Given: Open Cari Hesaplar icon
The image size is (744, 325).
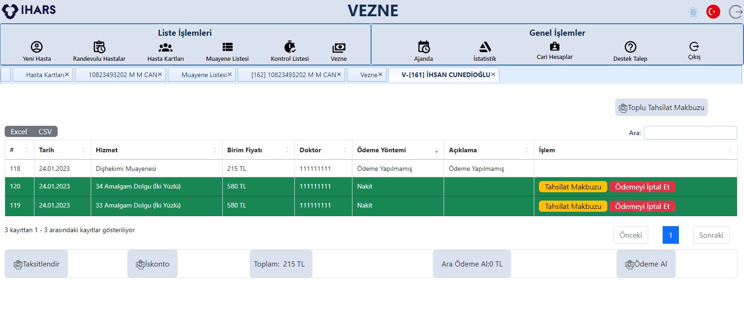Looking at the screenshot, I should click(554, 46).
